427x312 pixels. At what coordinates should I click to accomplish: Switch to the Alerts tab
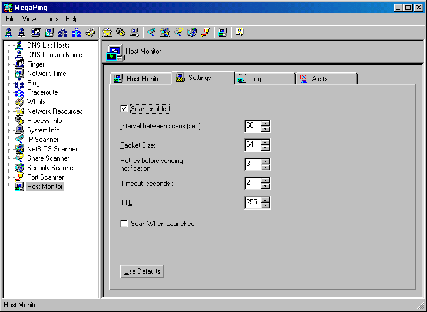coord(326,79)
